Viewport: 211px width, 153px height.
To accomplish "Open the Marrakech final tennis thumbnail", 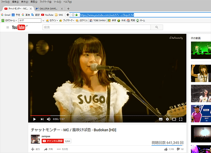I will pos(201,113).
